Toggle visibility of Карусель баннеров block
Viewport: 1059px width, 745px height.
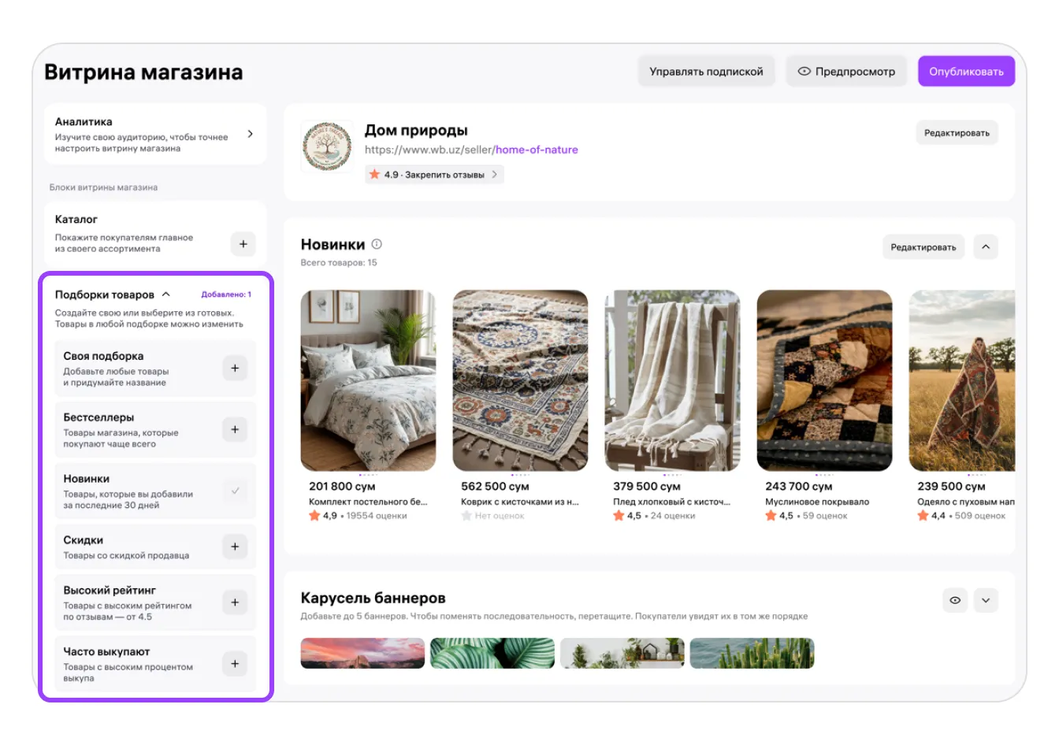point(955,600)
